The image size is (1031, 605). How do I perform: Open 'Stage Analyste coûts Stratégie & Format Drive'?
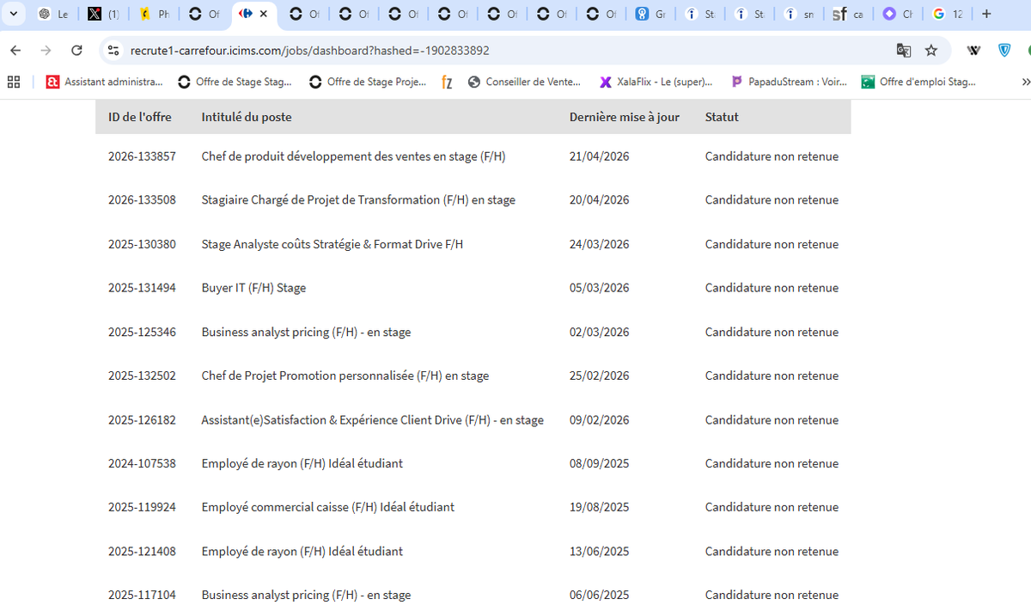pyautogui.click(x=332, y=244)
